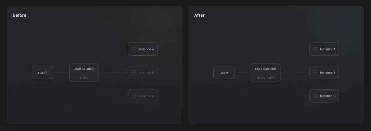Screen dimensions: 371x131
Task: Select the Load Balancer title in the Sticky node
Action: pos(84,69)
